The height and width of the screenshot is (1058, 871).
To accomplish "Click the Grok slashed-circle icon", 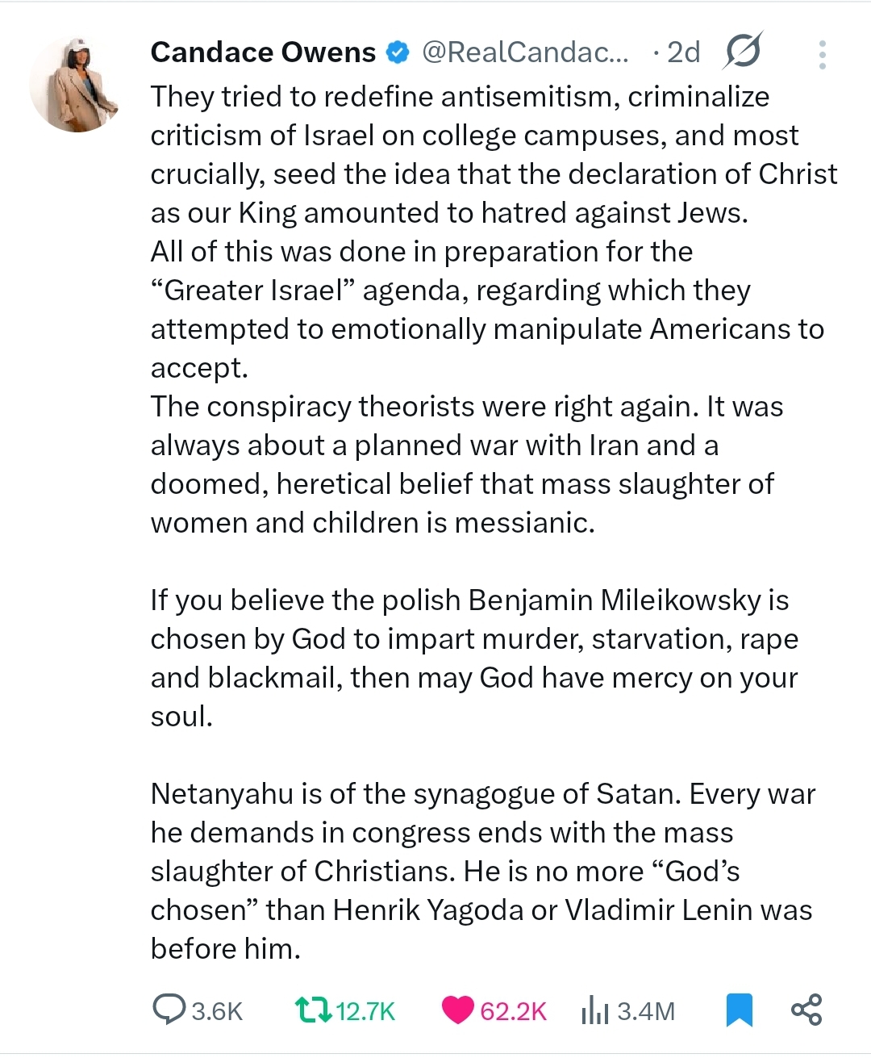I will pyautogui.click(x=743, y=52).
